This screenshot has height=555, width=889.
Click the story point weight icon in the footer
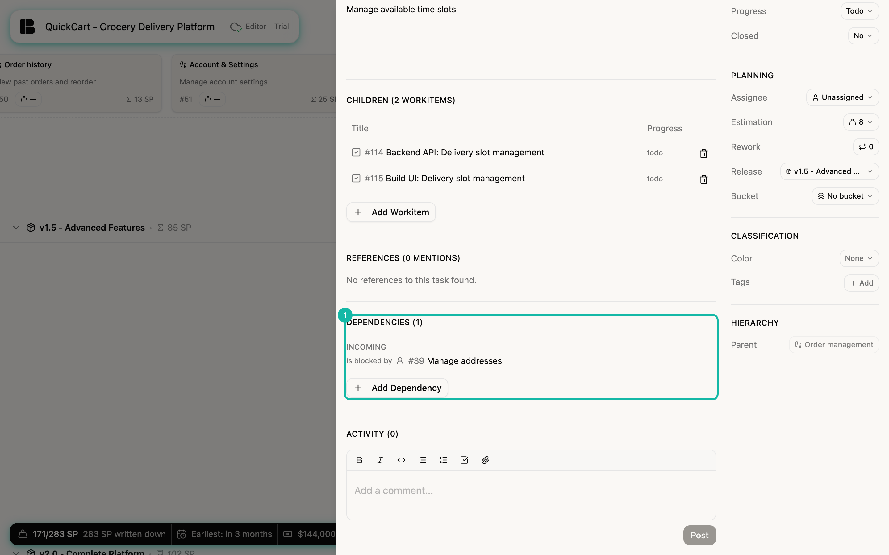(23, 534)
